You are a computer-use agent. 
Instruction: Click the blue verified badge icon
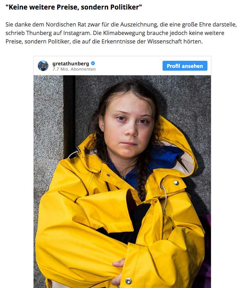click(93, 63)
